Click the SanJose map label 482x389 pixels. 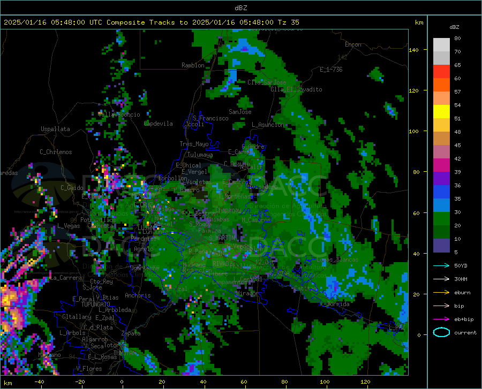(x=240, y=112)
